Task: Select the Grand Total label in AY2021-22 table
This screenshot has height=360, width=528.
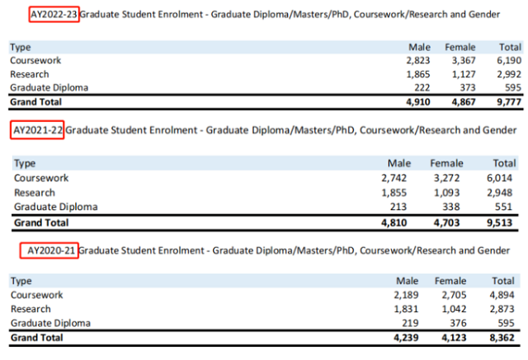Action: click(41, 222)
